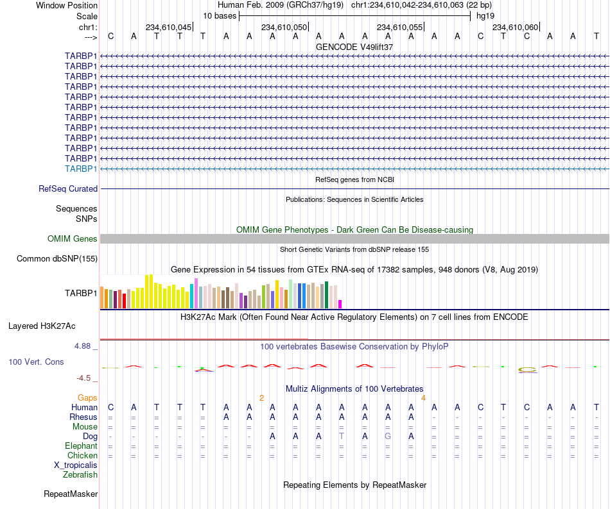Click the first TARBP1 transcript label
The width and height of the screenshot is (610, 509).
81,56
